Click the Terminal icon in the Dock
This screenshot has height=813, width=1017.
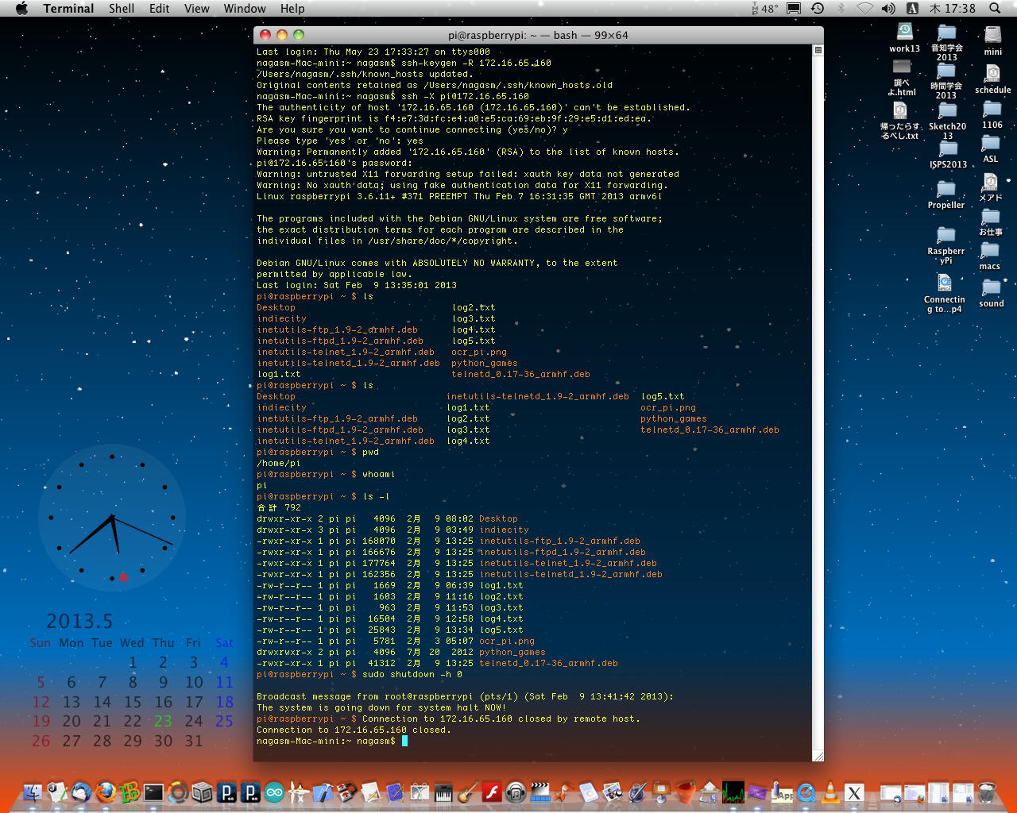pyautogui.click(x=153, y=792)
